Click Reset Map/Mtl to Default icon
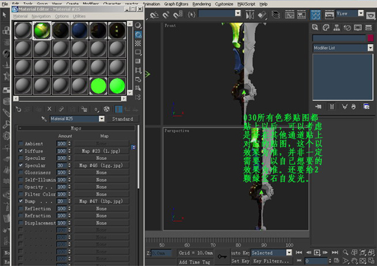This screenshot has height=266, width=377. pyautogui.click(x=50, y=109)
